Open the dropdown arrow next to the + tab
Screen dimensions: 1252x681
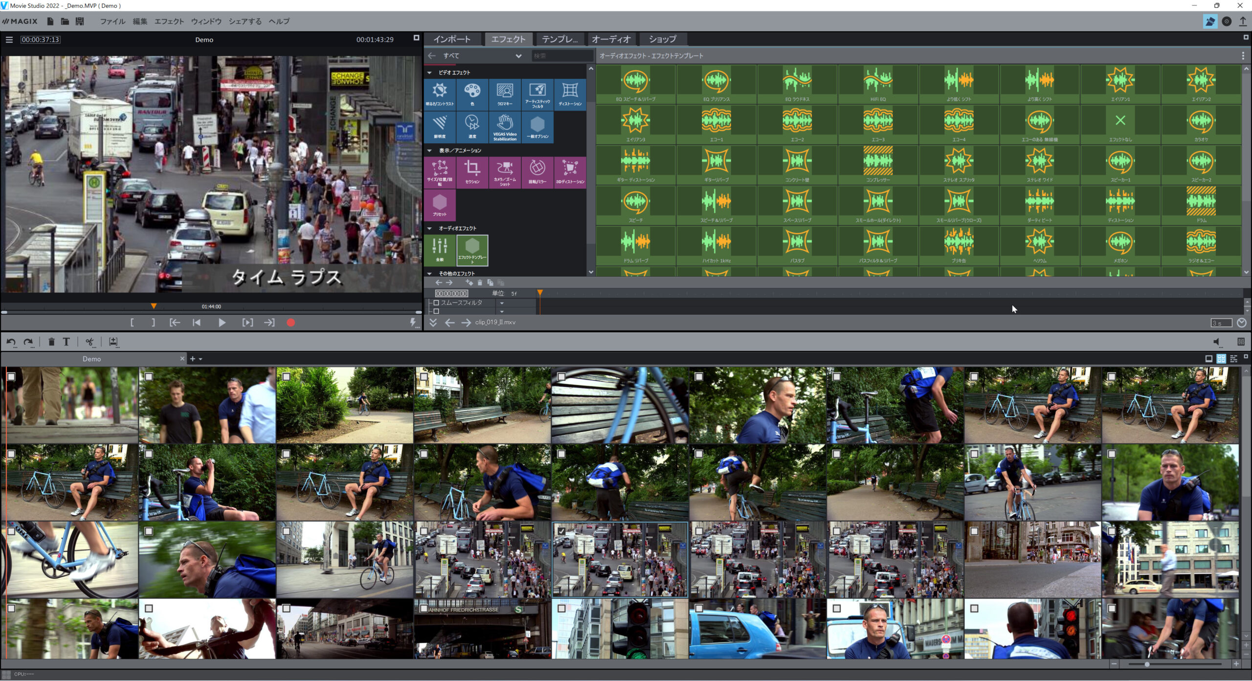point(201,359)
